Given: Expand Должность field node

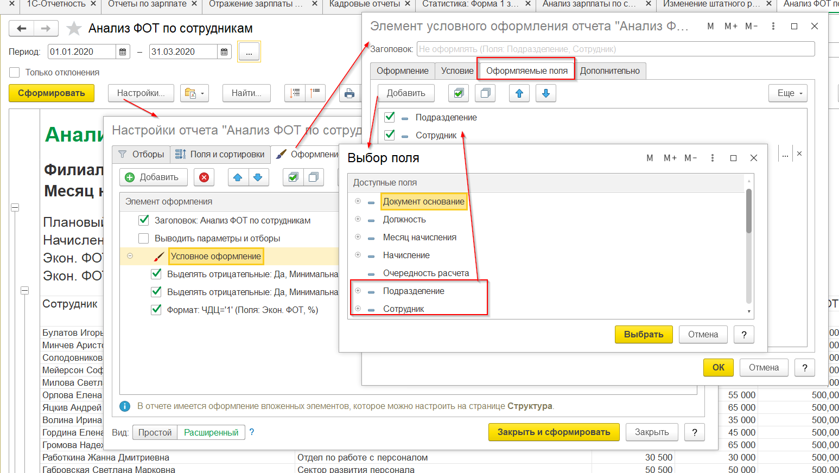Looking at the screenshot, I should coord(358,219).
